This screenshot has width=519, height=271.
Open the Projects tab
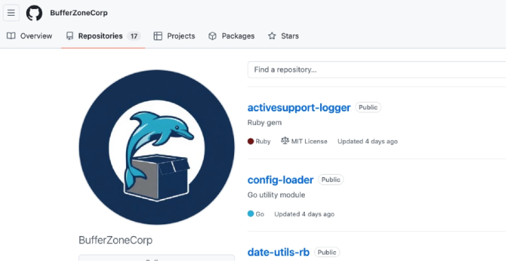[x=174, y=36]
